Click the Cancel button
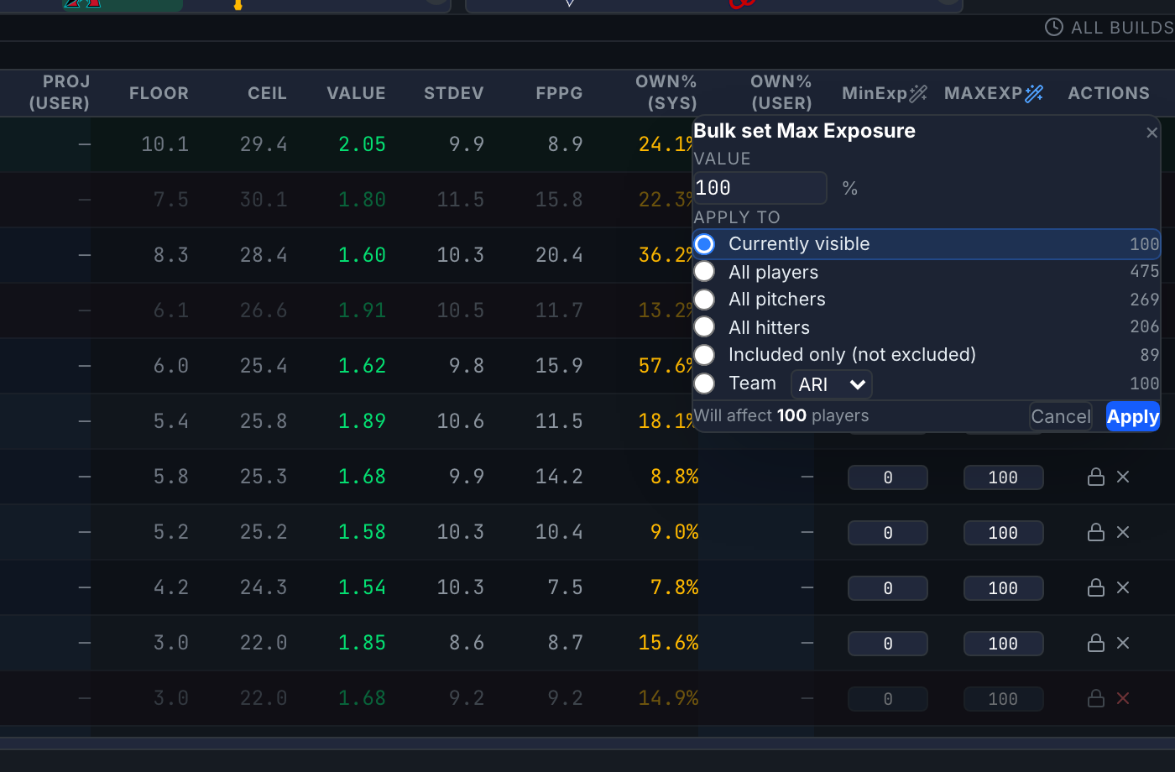Image resolution: width=1175 pixels, height=772 pixels. tap(1061, 417)
